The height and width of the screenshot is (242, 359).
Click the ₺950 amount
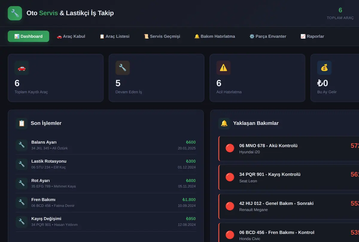point(191,219)
